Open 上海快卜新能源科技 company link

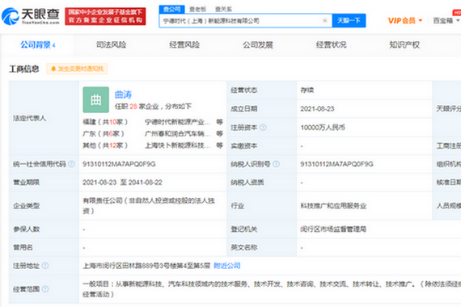click(178, 145)
